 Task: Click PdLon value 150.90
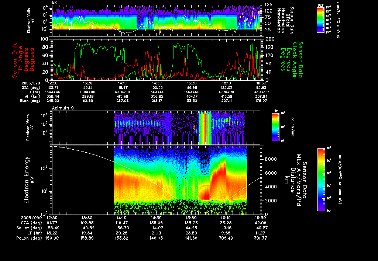pyautogui.click(x=52, y=238)
